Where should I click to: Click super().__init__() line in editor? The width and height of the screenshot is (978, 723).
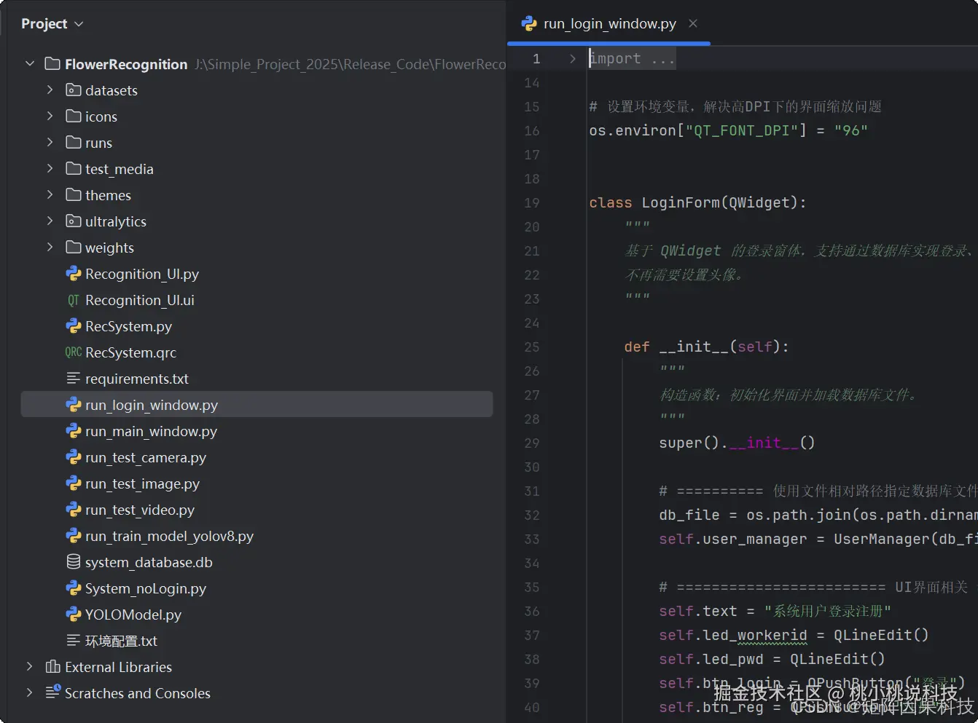coord(737,443)
